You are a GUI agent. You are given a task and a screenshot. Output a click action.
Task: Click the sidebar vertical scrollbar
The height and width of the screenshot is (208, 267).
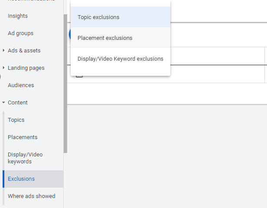pos(65,82)
